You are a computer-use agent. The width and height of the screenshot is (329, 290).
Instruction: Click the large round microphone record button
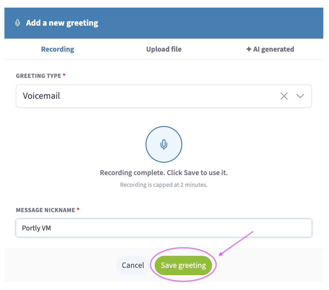[164, 144]
